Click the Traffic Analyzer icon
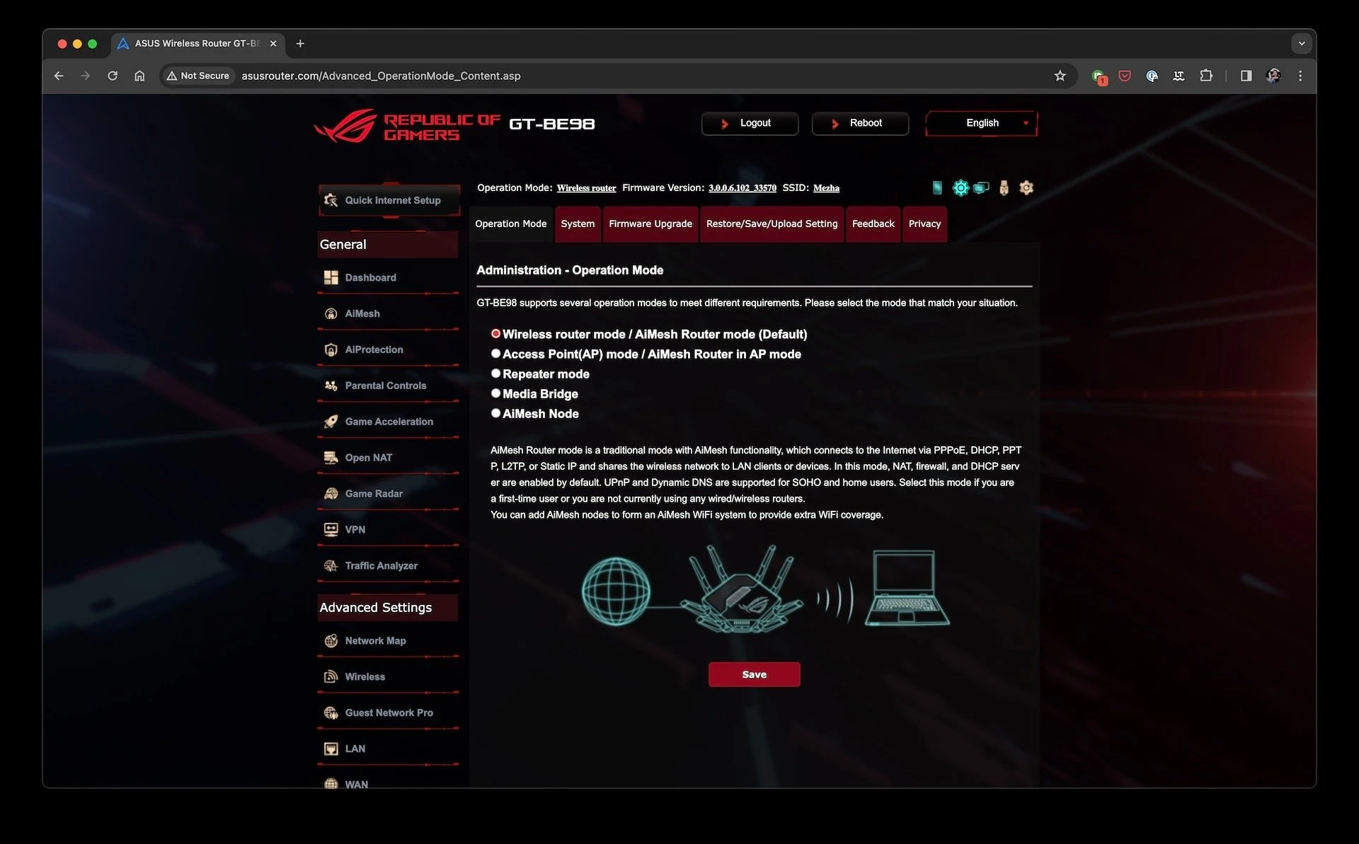1359x844 pixels. coord(331,565)
